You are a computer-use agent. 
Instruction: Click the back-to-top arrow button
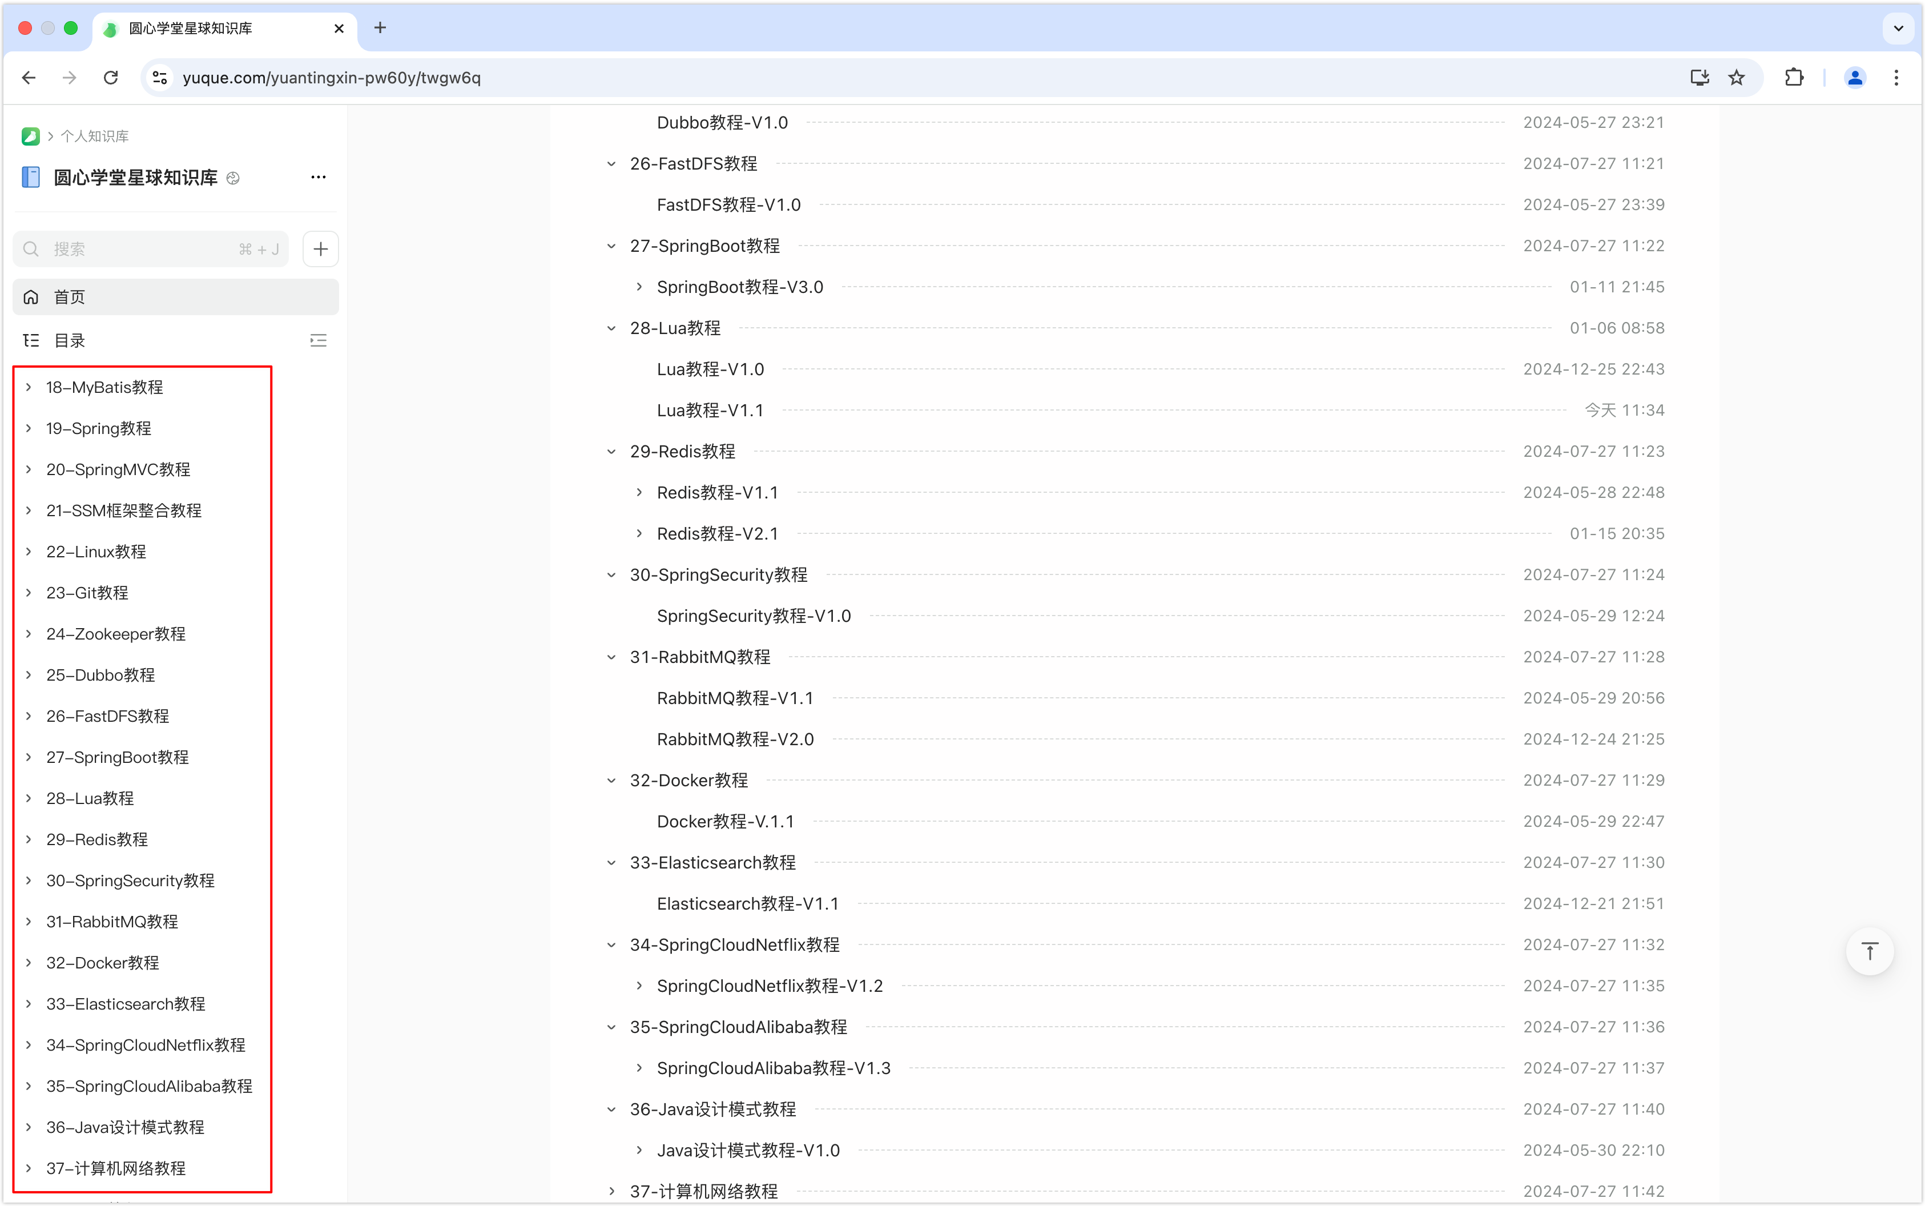(x=1869, y=951)
